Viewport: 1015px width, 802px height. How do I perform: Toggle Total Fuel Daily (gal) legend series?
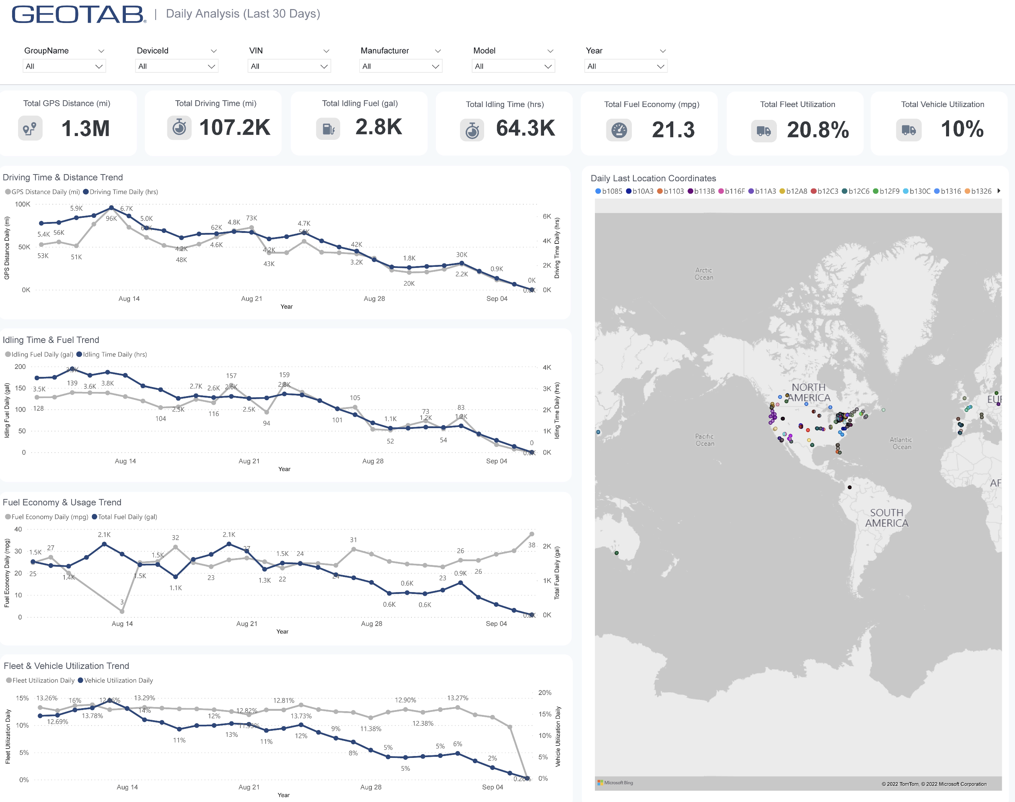tap(124, 516)
